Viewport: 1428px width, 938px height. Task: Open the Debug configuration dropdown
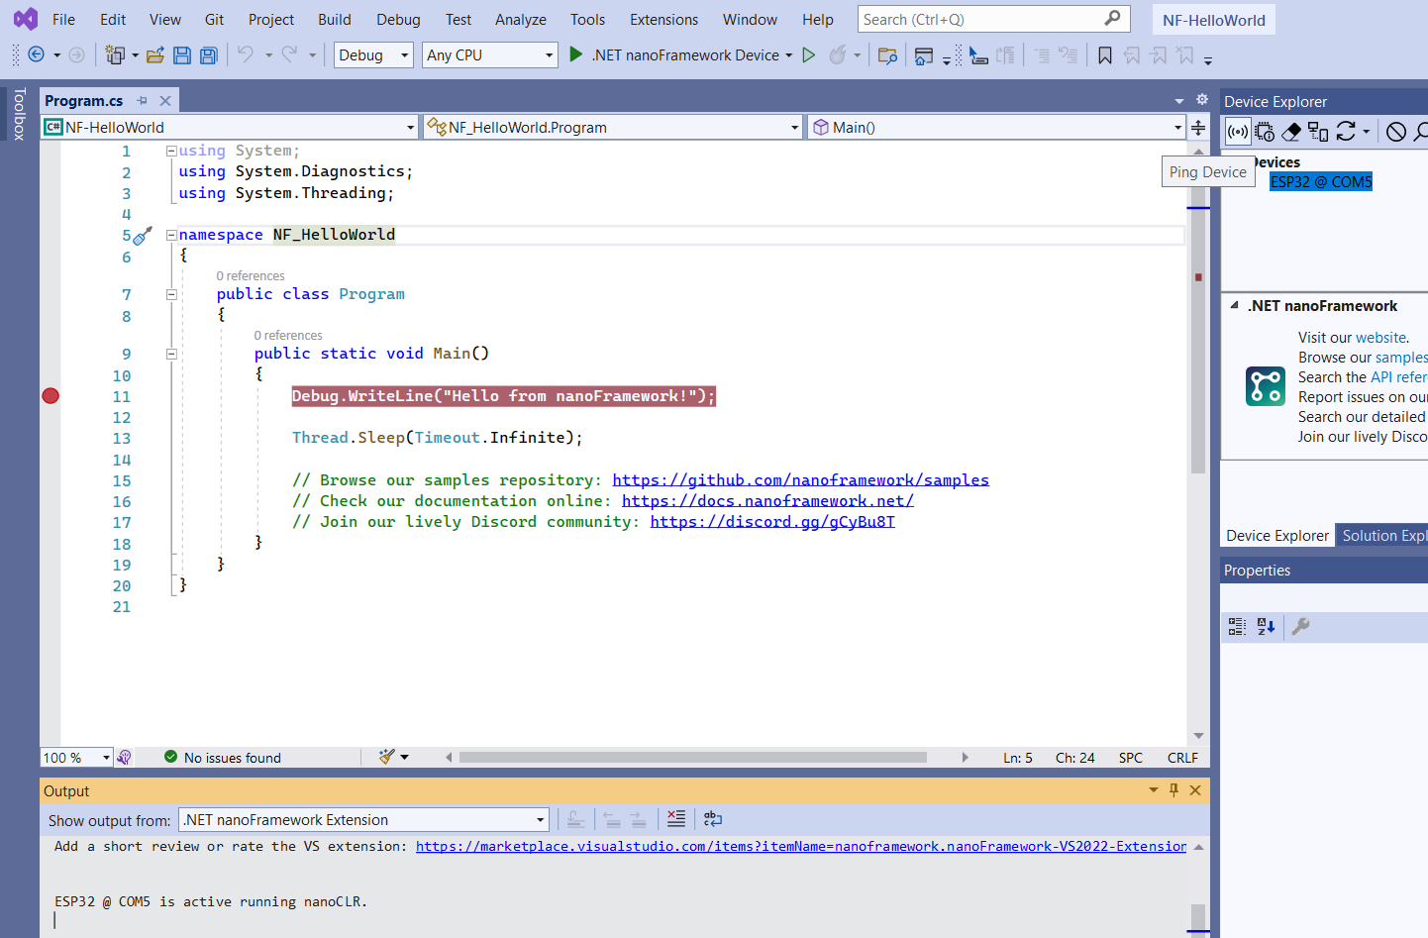tap(374, 55)
